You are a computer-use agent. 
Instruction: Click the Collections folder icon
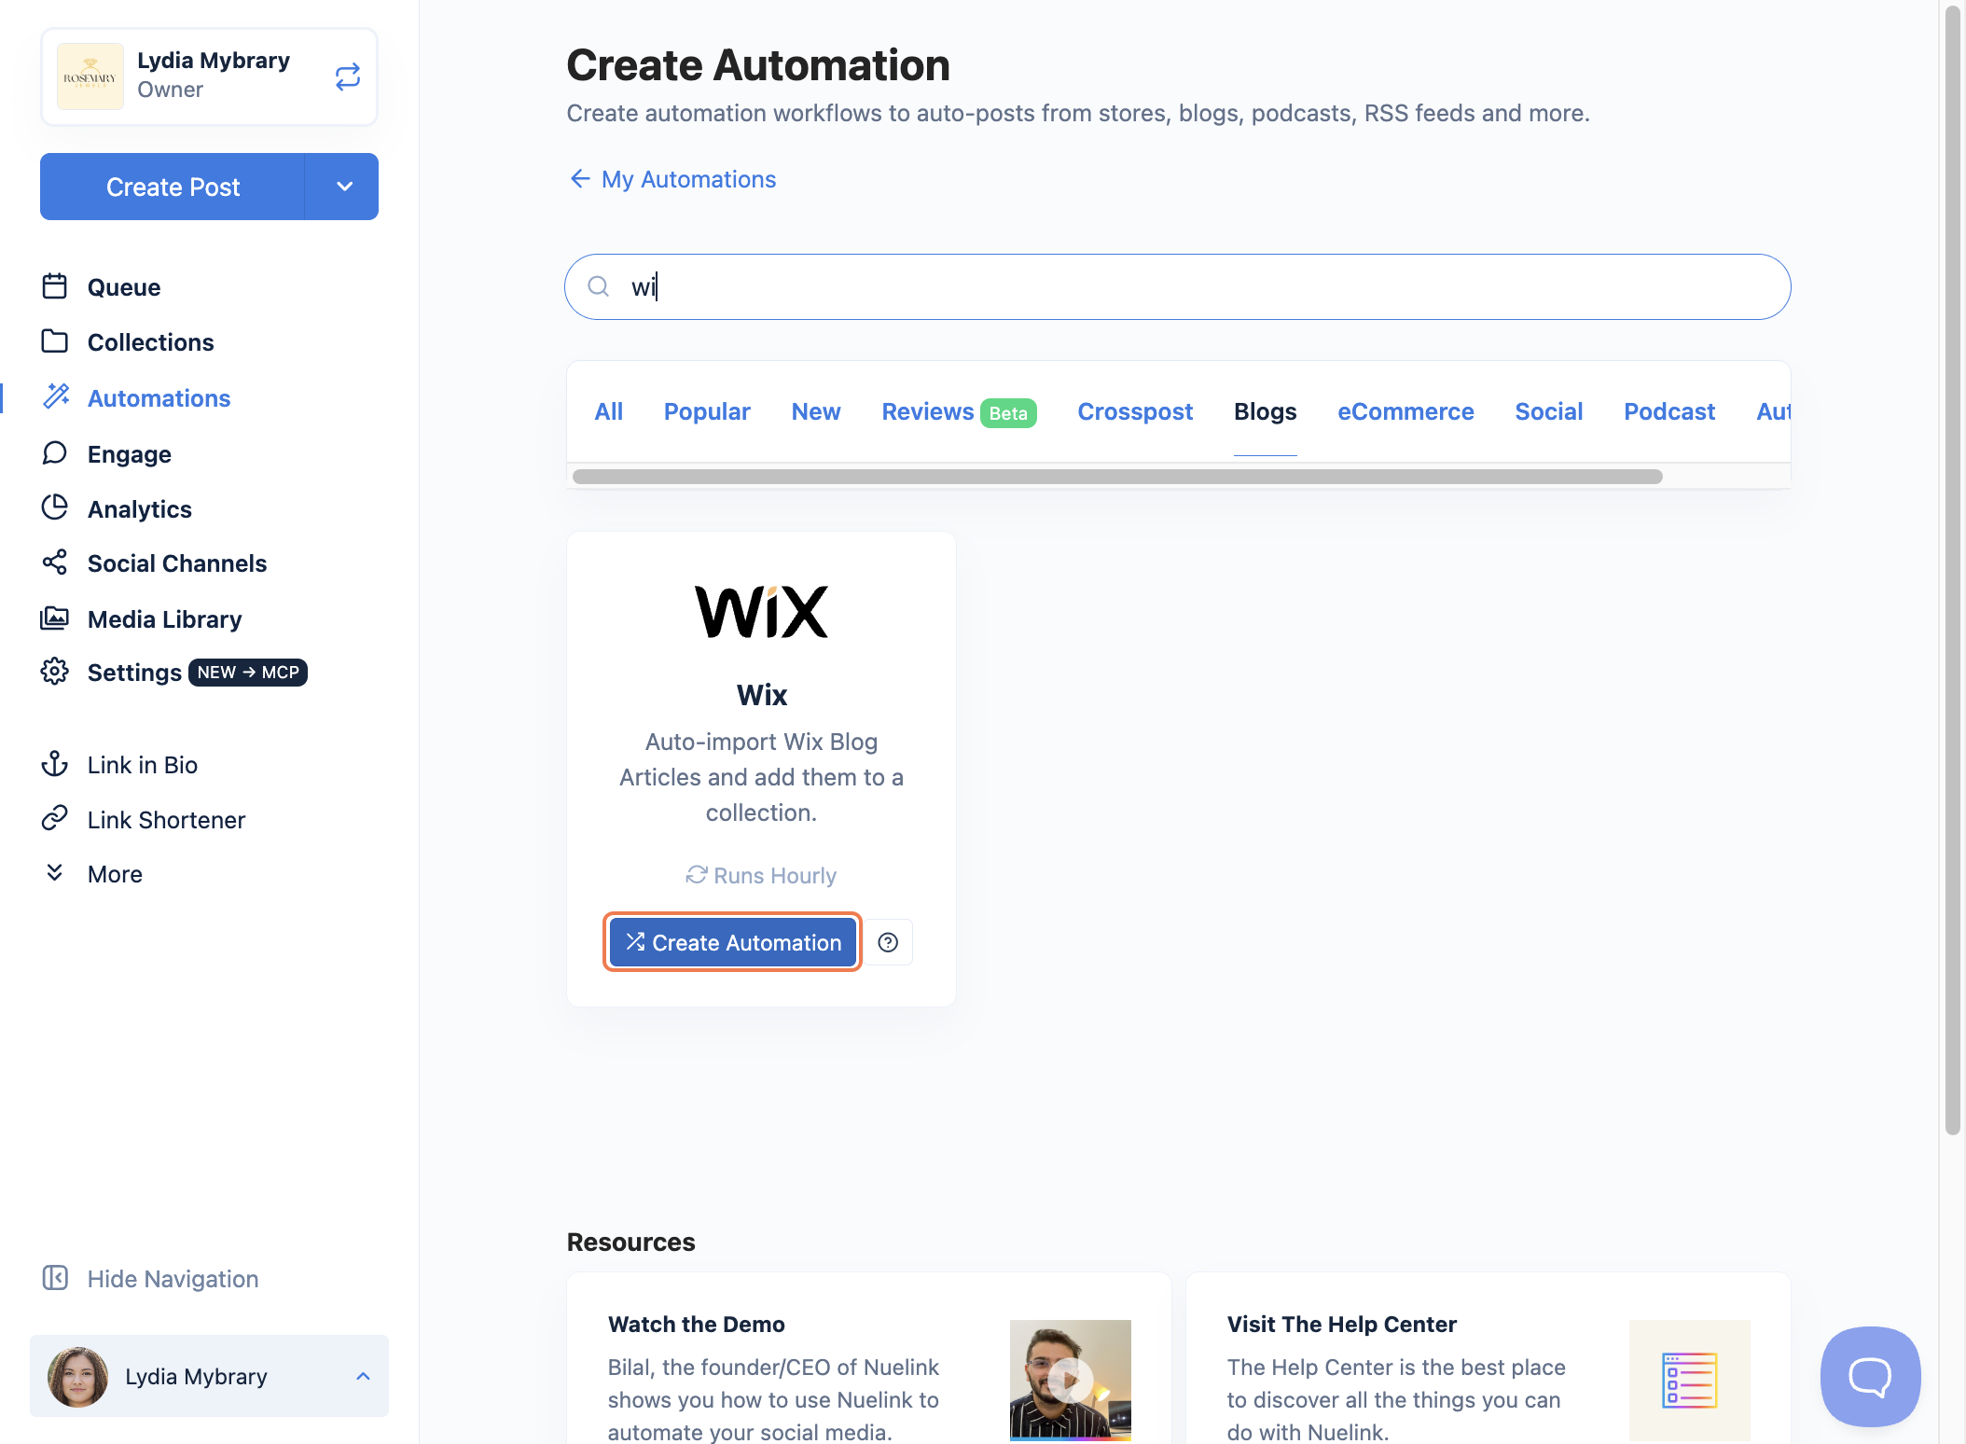(x=55, y=341)
